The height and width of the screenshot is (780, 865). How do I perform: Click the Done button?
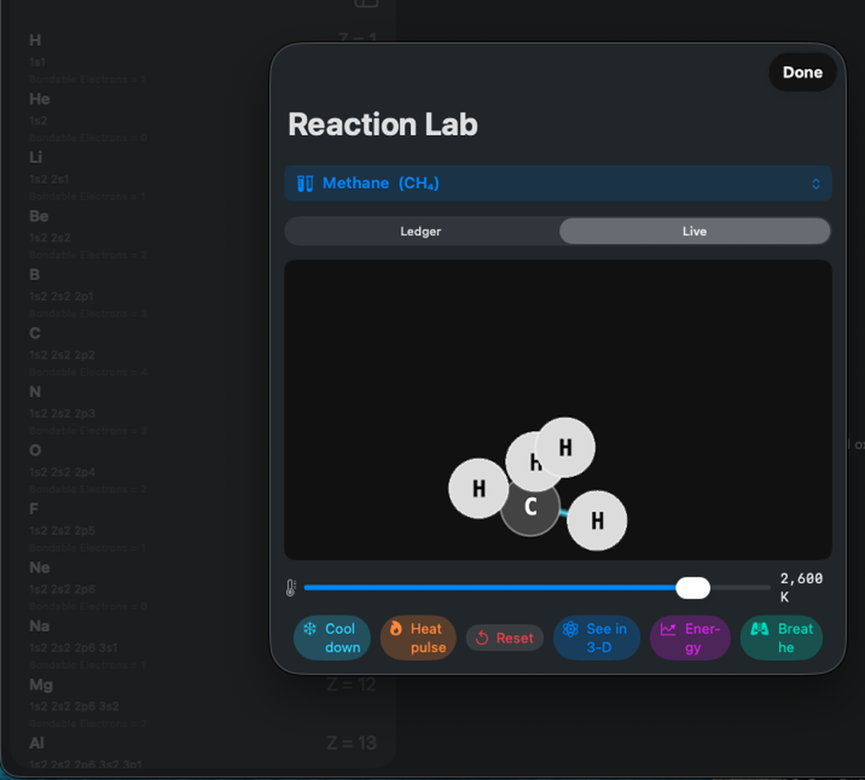click(802, 72)
